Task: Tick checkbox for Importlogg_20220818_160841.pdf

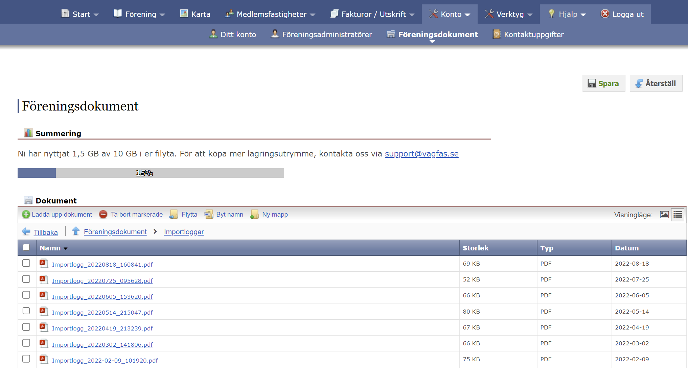Action: (26, 263)
